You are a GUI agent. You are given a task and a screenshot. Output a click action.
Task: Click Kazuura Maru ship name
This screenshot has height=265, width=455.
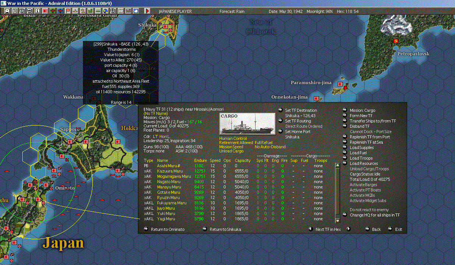pyautogui.click(x=170, y=171)
